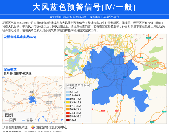This screenshot has width=169, height=132.
Task: Click the 24.4~28.4 red legend swatch
Action: pyautogui.click(x=68, y=113)
